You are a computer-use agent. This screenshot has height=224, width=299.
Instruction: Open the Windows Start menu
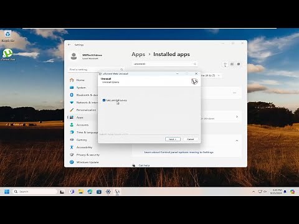(x=7, y=192)
